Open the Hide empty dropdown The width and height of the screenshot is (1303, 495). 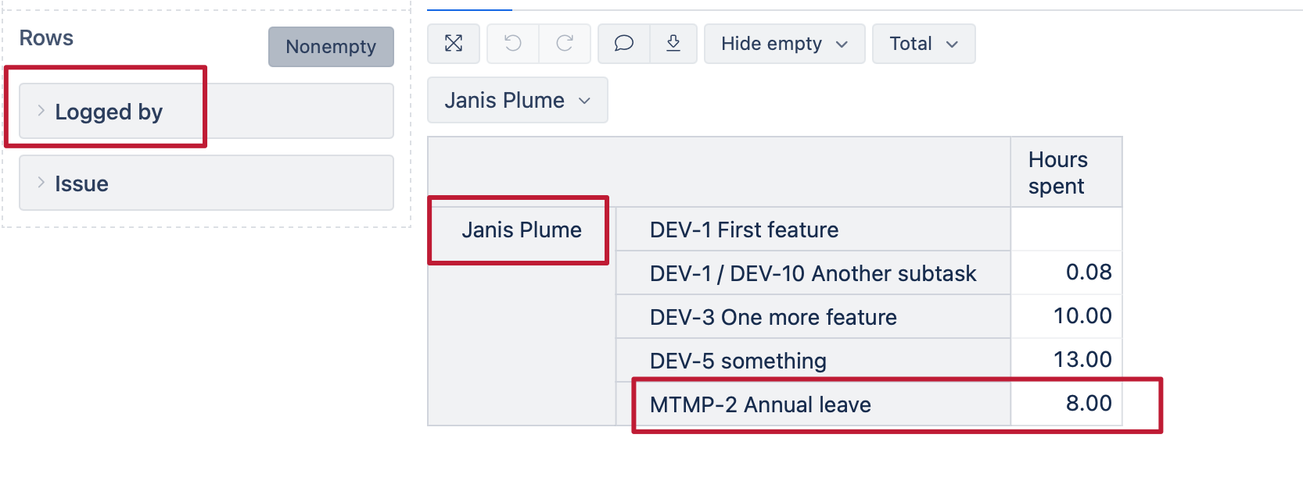point(784,44)
